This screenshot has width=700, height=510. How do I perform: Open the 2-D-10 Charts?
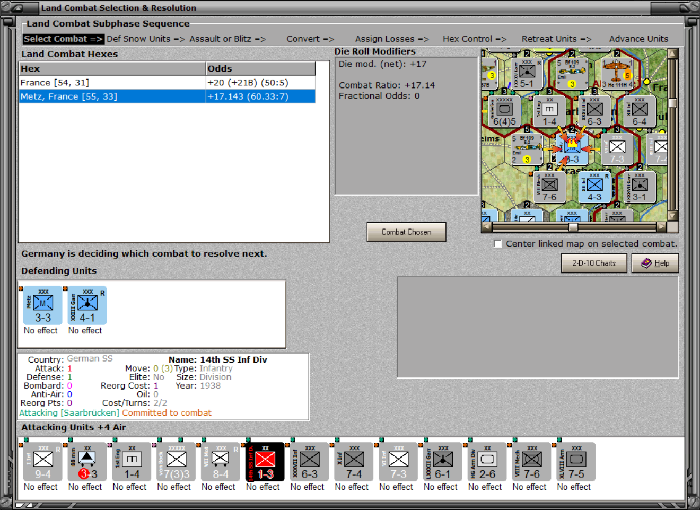594,263
